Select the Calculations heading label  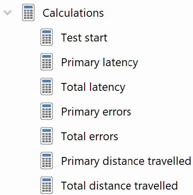(x=73, y=13)
